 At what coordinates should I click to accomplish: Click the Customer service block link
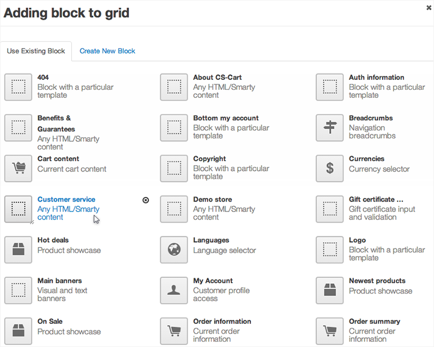(x=67, y=199)
